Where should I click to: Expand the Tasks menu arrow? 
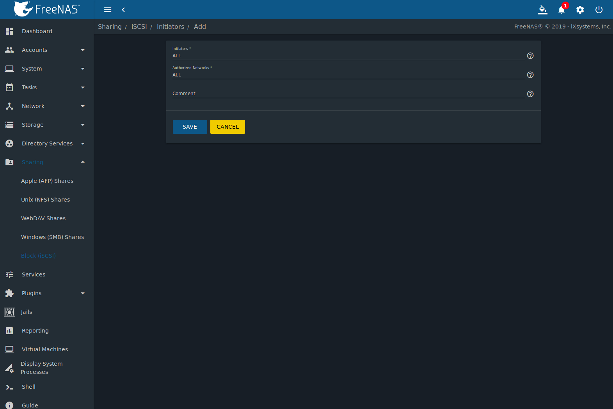[x=83, y=87]
